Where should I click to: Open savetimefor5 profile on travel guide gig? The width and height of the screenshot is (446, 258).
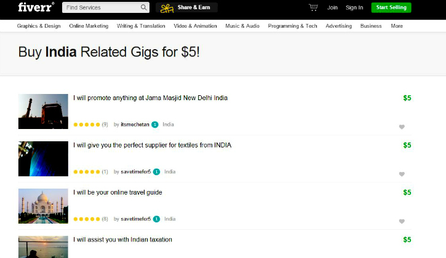[x=136, y=219]
